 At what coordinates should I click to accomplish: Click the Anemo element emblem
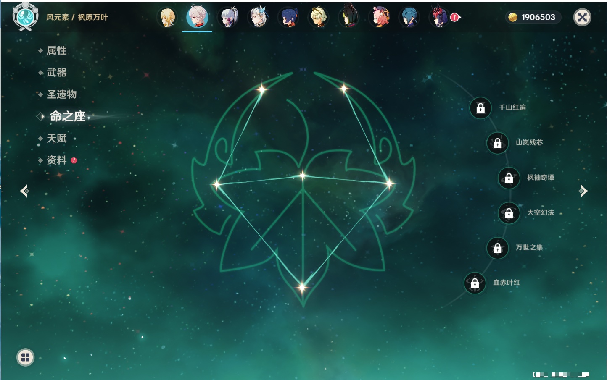point(25,17)
